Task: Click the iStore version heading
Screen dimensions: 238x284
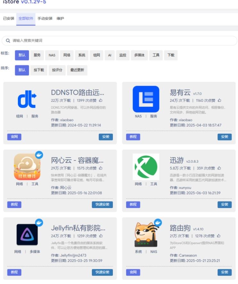Action: [25, 2]
